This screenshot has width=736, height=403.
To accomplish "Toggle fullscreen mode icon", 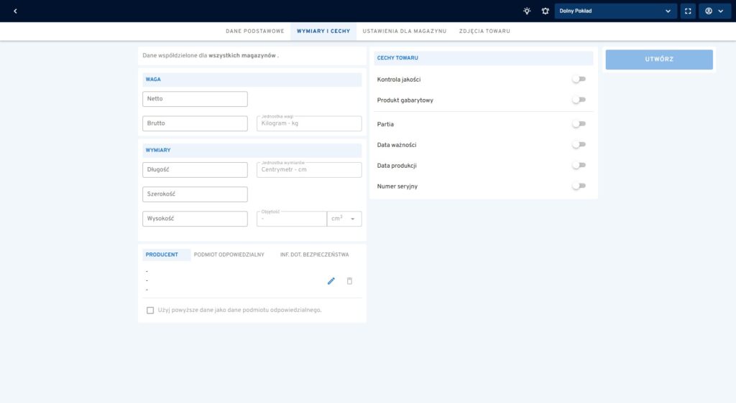I will [x=688, y=11].
